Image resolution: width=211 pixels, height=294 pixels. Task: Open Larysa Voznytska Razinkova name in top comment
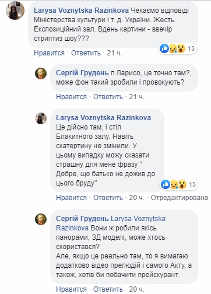[81, 10]
